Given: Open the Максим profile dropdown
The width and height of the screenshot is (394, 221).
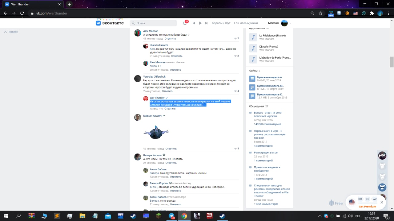Looking at the screenshot, I should (279, 23).
